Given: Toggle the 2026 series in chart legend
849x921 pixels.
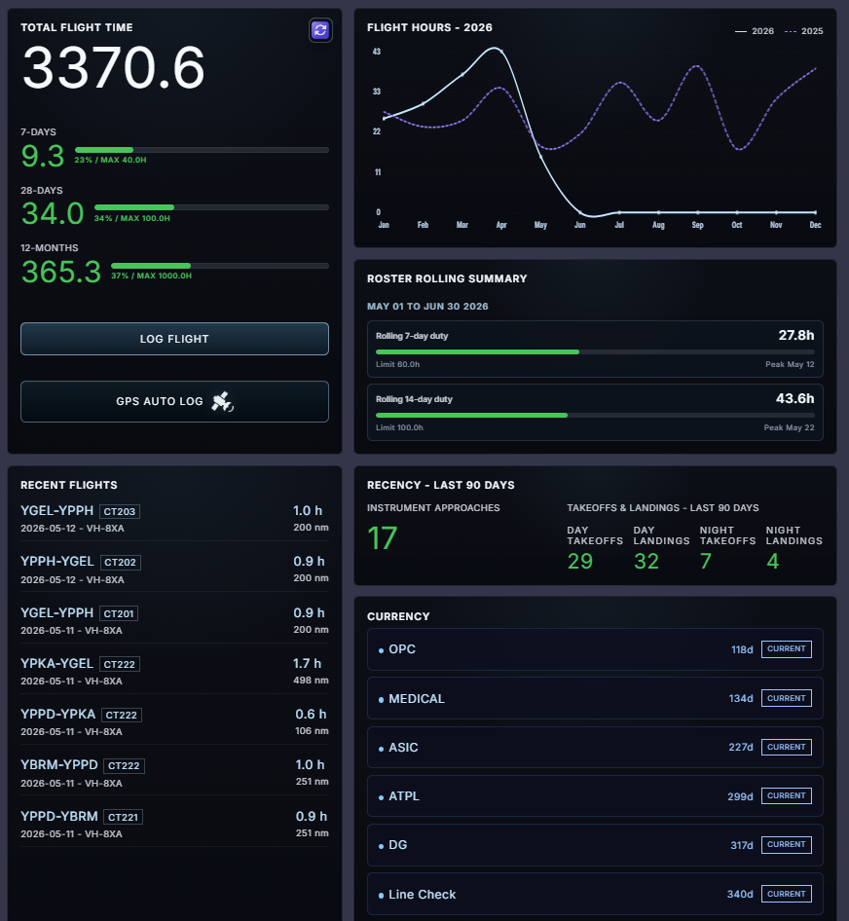Looking at the screenshot, I should [x=755, y=31].
